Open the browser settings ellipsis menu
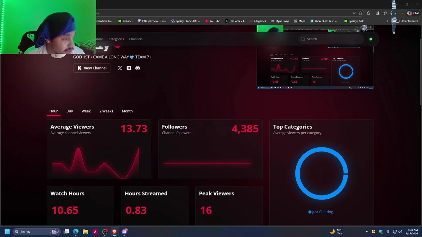 (401, 13)
